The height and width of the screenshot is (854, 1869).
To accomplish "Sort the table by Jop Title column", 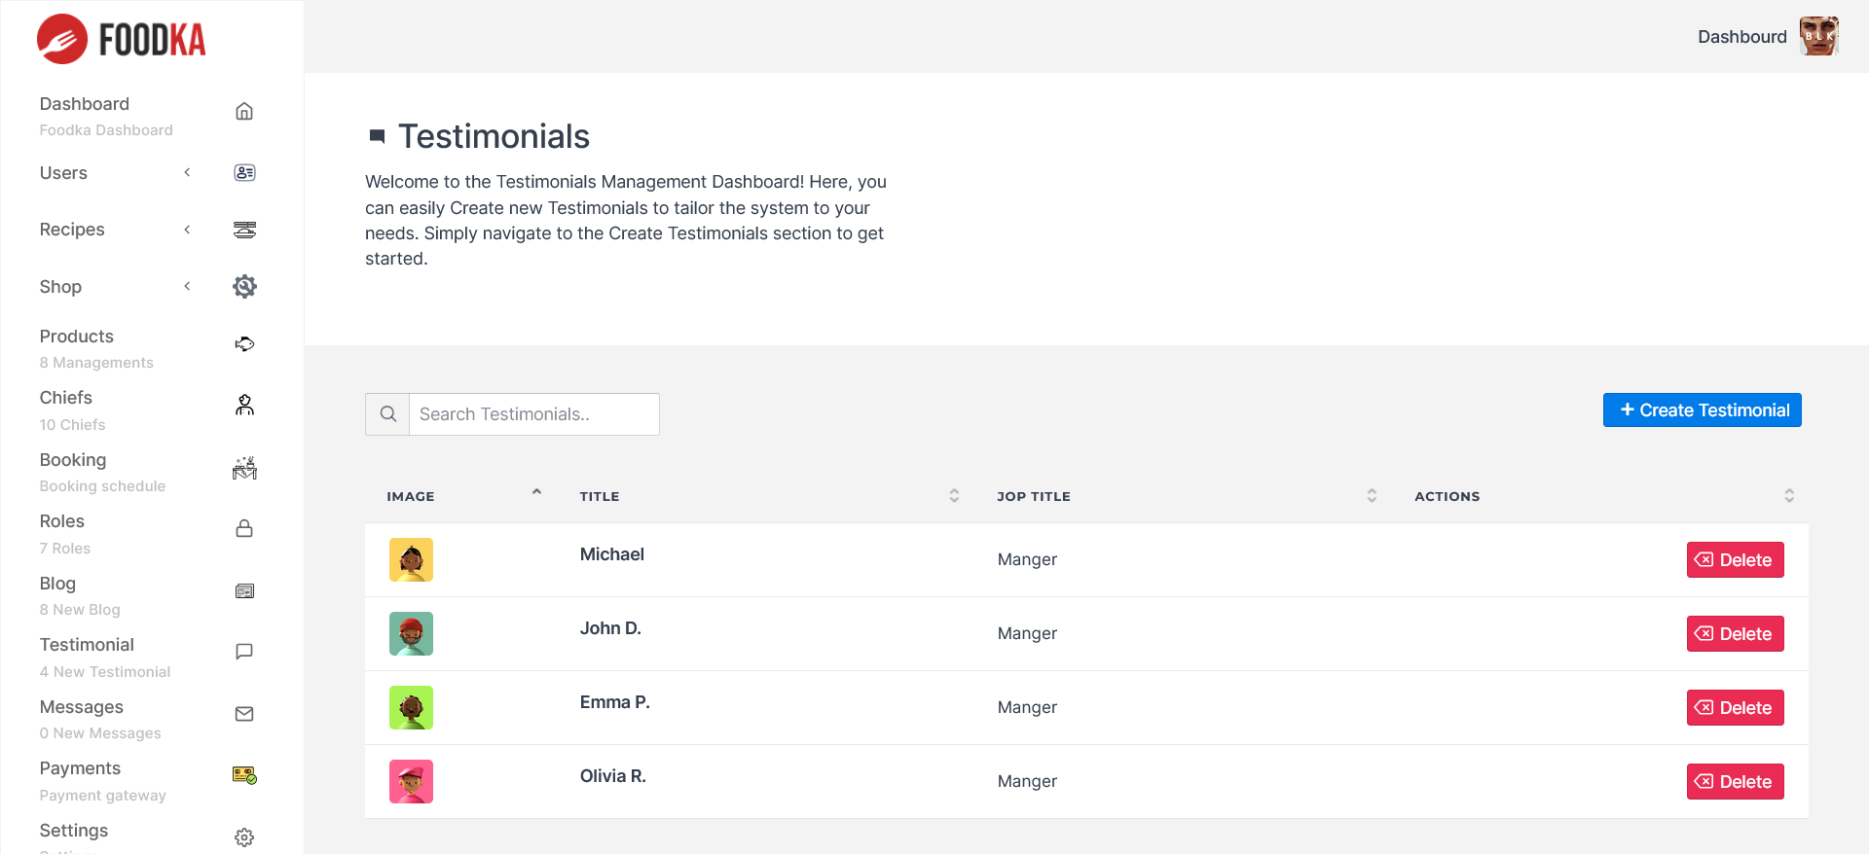I will tap(1372, 496).
